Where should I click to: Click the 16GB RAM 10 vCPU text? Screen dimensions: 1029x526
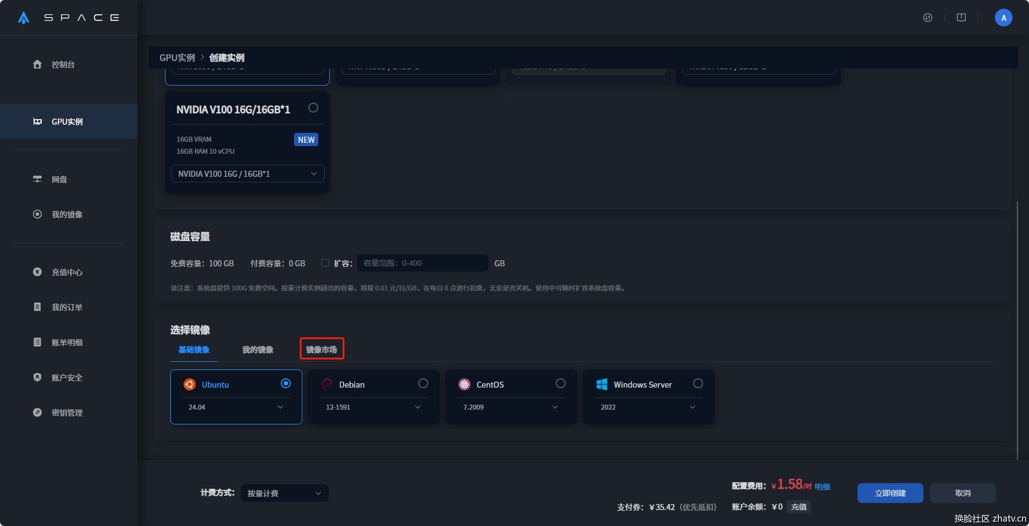click(206, 151)
